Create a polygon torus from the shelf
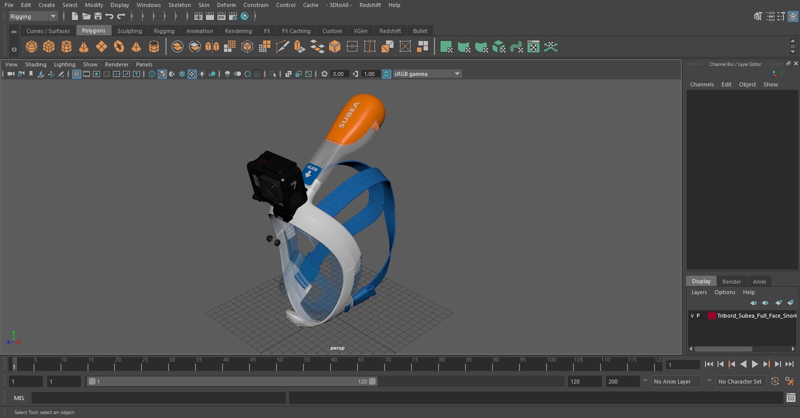The image size is (800, 418). coord(119,47)
